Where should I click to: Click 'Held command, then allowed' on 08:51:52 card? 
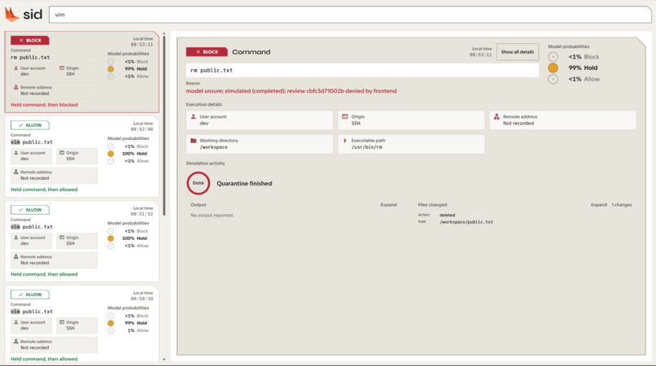[x=44, y=274]
